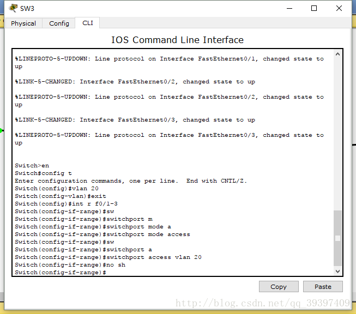356x314 pixels.
Task: Select the CLI tab
Action: pyautogui.click(x=88, y=23)
